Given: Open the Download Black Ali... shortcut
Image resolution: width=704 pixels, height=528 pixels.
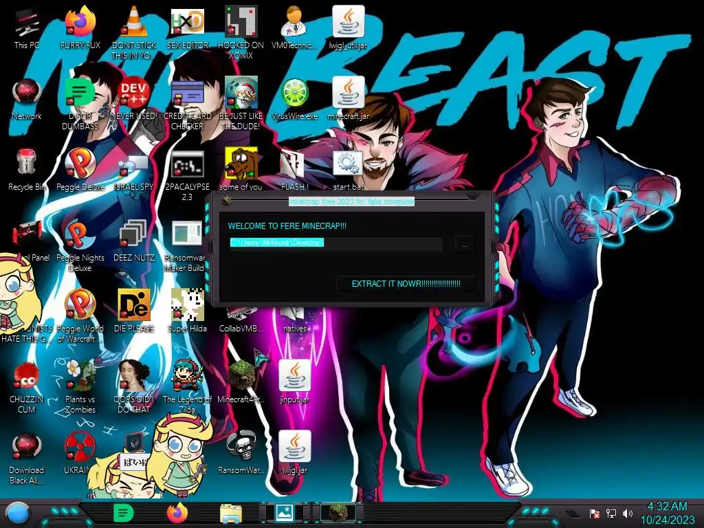Looking at the screenshot, I should click(x=27, y=458).
